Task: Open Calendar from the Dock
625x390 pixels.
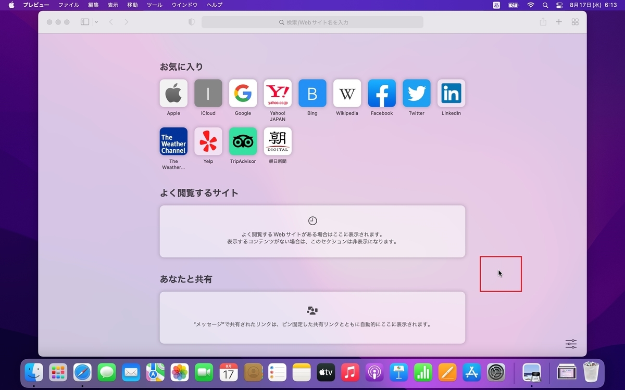Action: point(229,372)
